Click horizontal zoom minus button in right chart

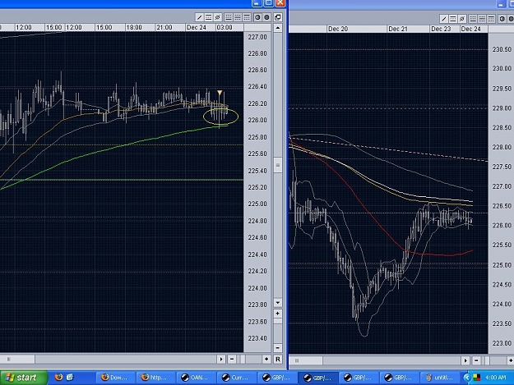click(476, 360)
